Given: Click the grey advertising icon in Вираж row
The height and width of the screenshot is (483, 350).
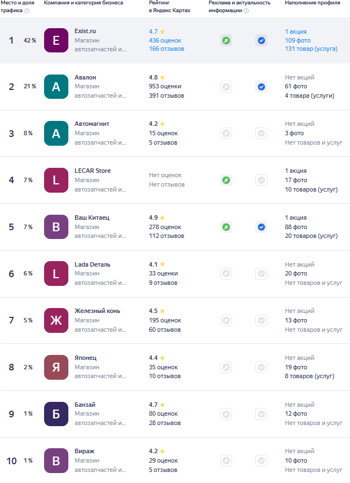Looking at the screenshot, I should [x=226, y=460].
